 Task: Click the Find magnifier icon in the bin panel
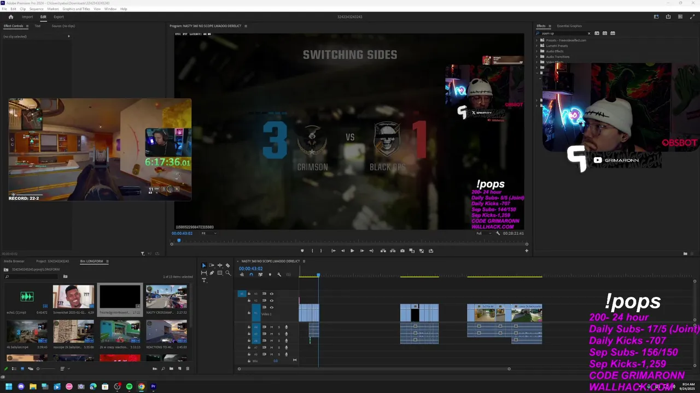coord(163,368)
